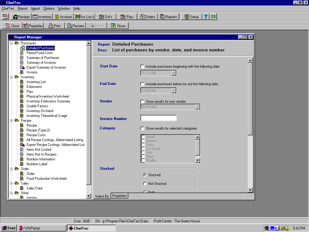Select Food Production Worksheet report
The width and height of the screenshot is (309, 232).
[47, 179]
